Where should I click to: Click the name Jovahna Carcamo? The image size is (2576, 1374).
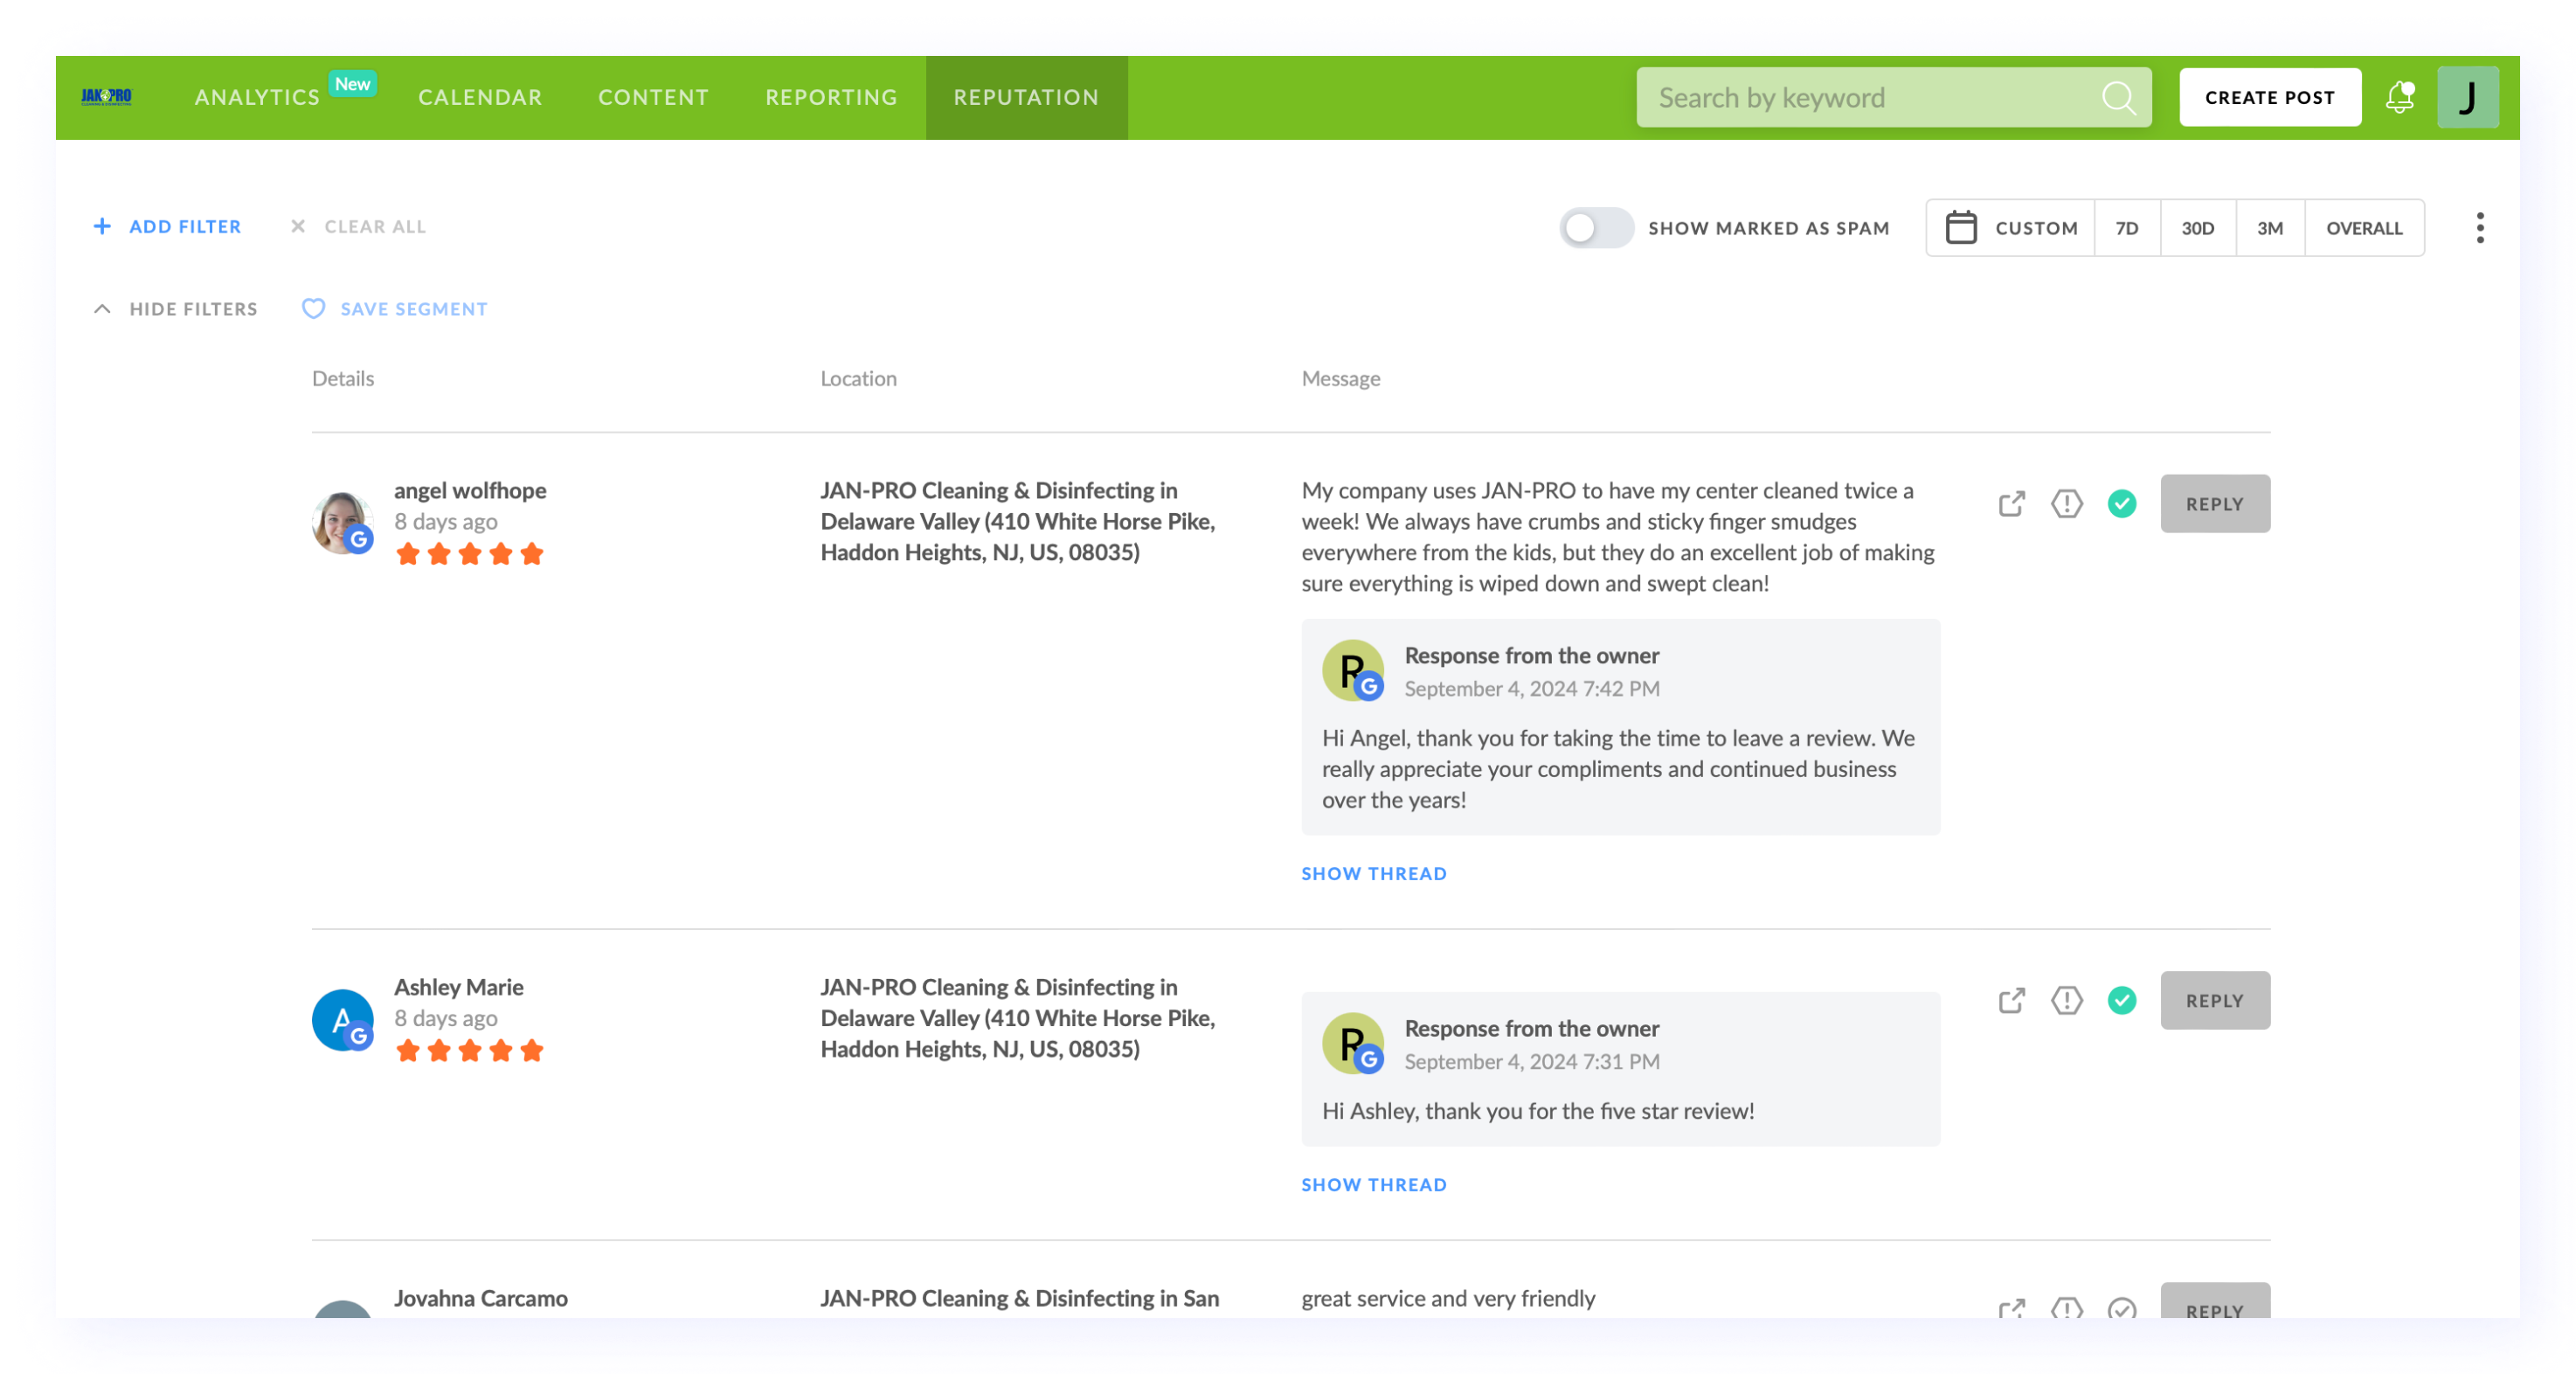(480, 1298)
